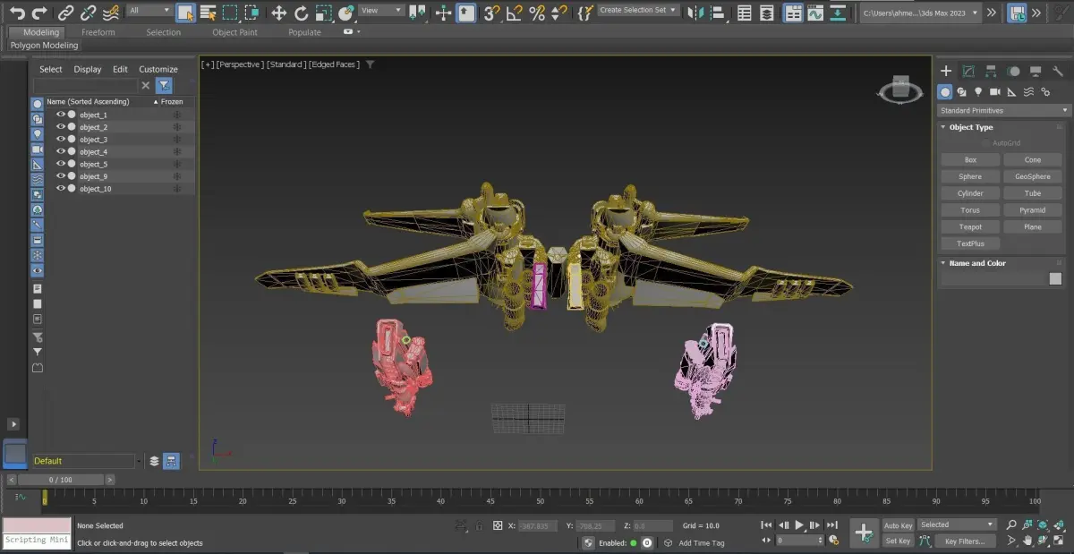This screenshot has height=554, width=1074.
Task: Enable the AutoGrid checkbox
Action: click(x=985, y=143)
